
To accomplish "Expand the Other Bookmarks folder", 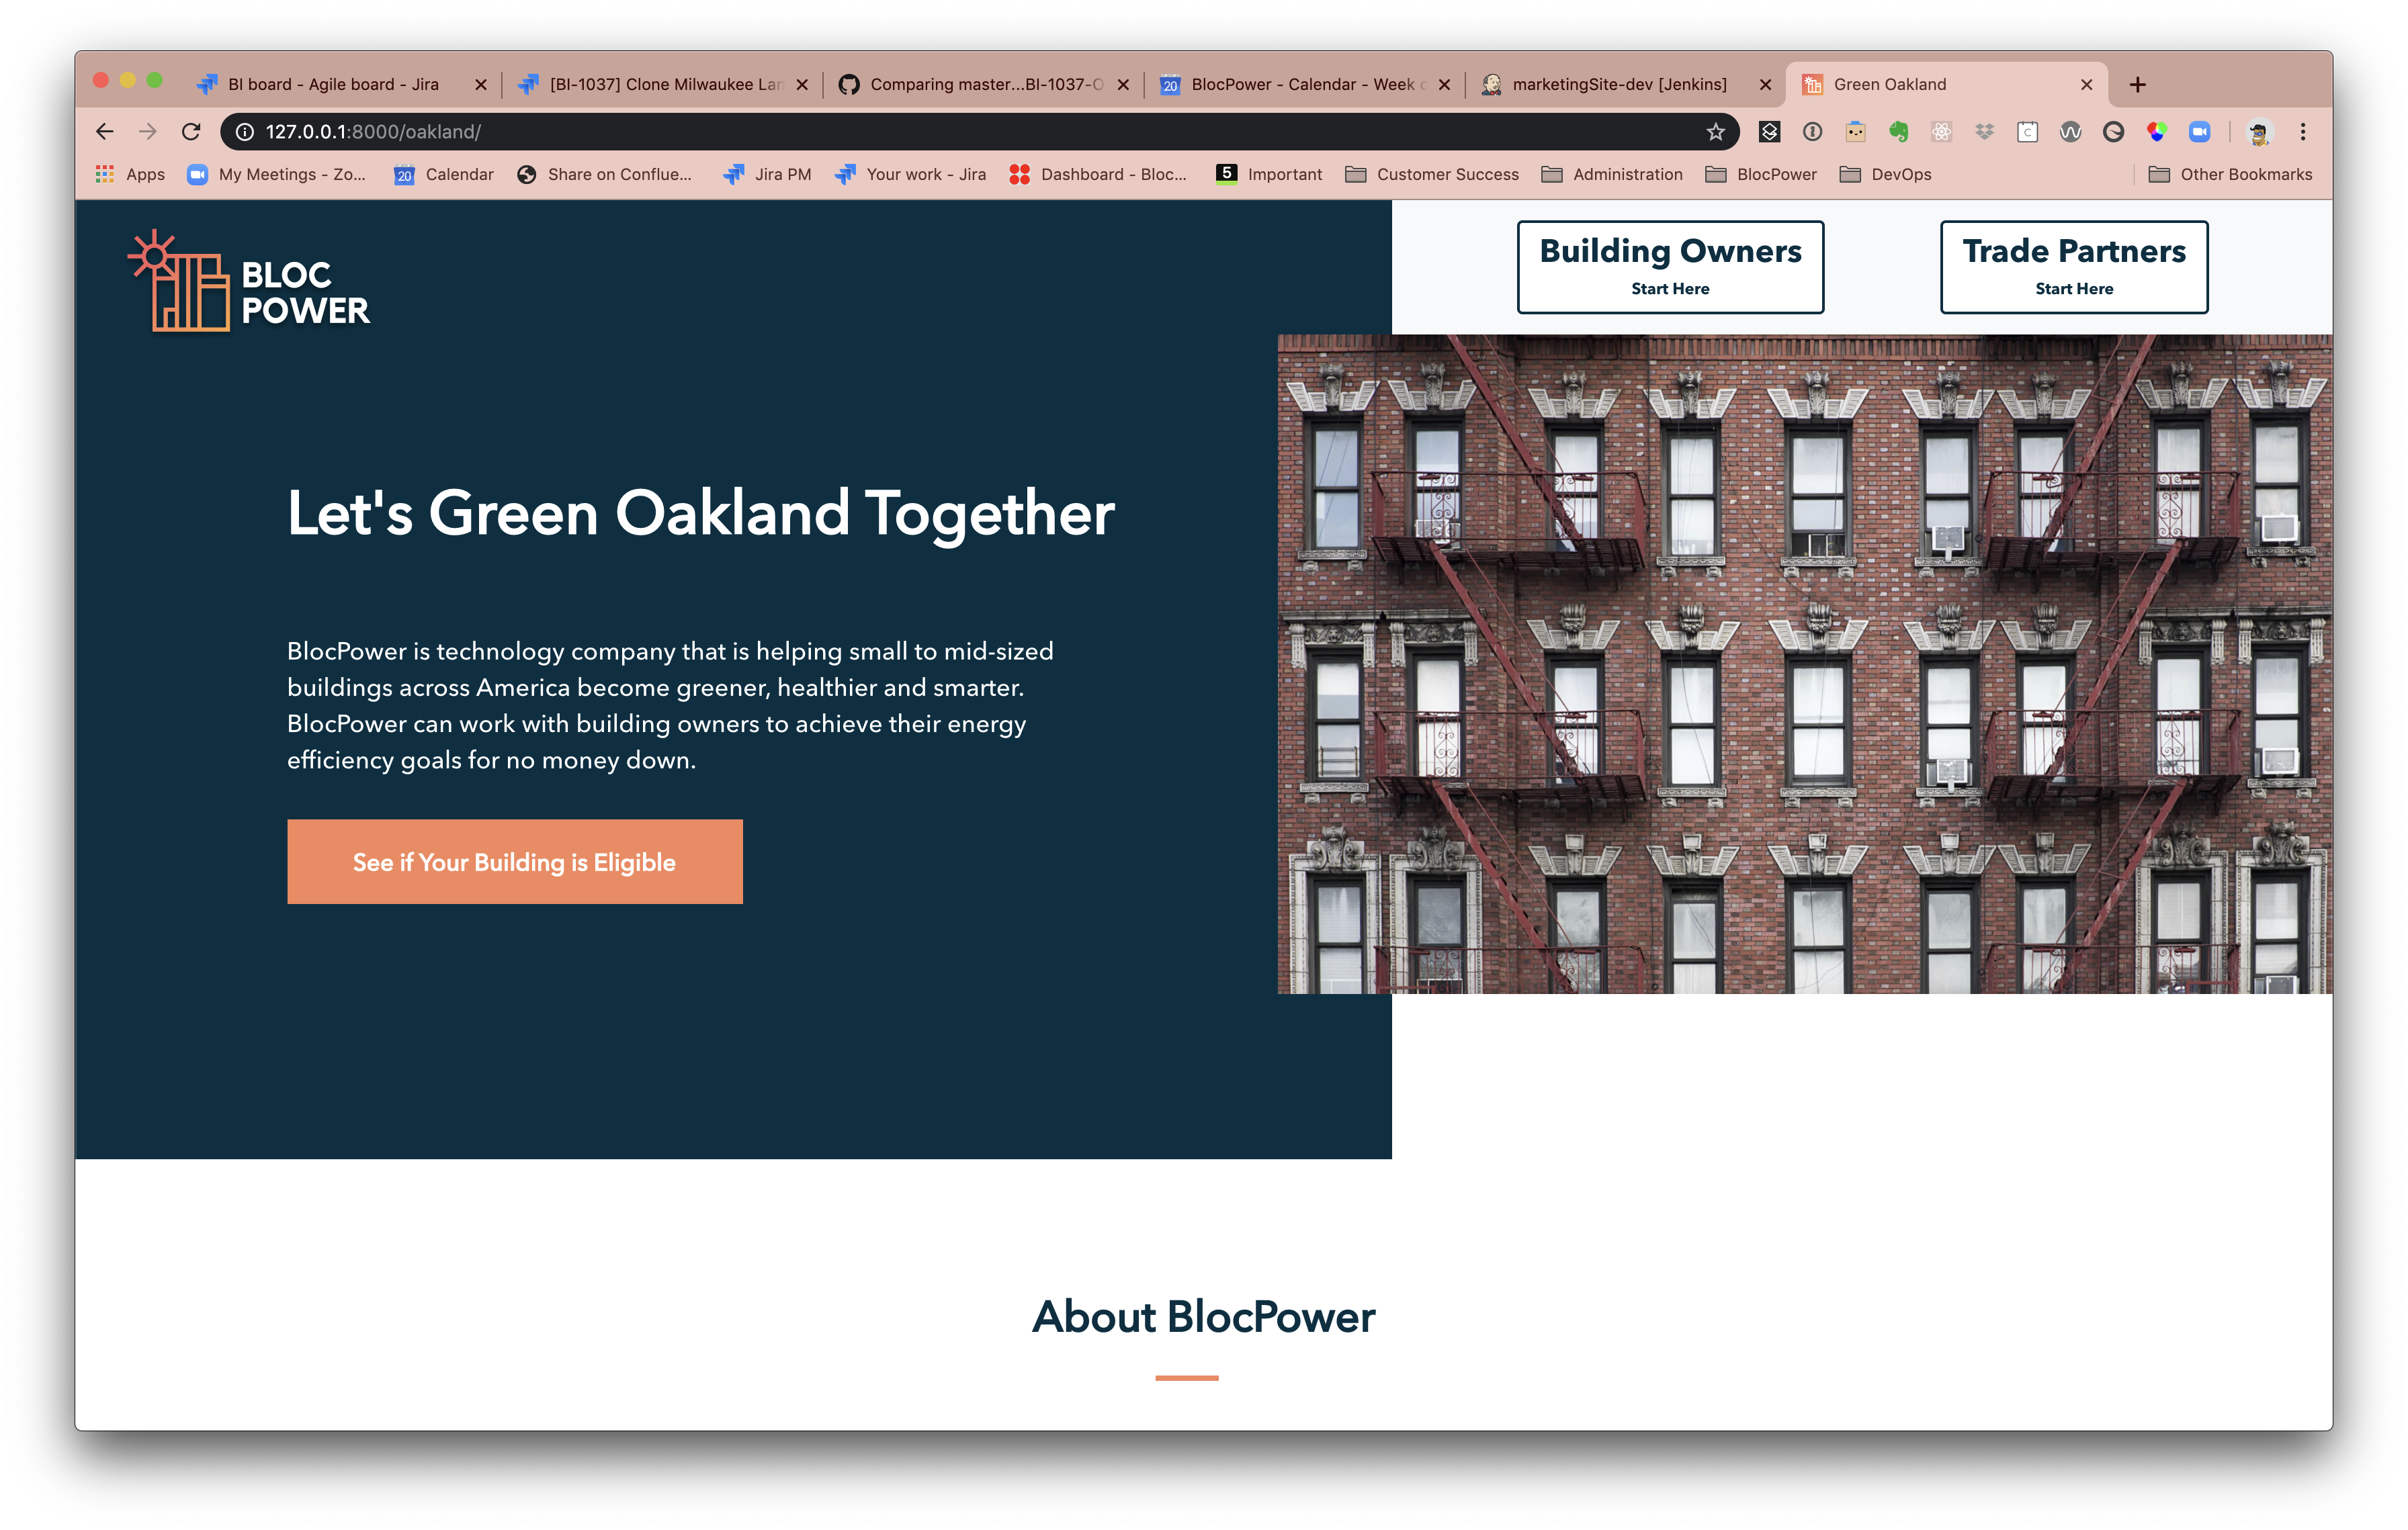I will tap(2230, 175).
